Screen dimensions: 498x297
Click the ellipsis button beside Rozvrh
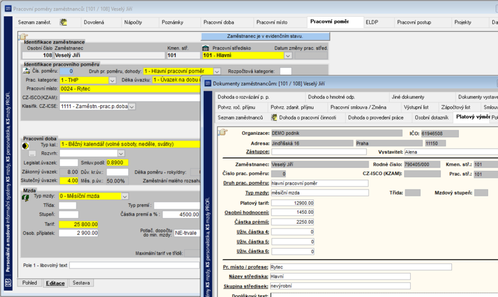pos(32,153)
